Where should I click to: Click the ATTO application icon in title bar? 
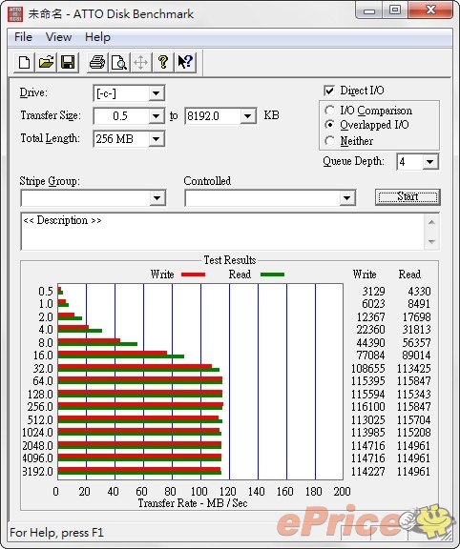(15, 14)
